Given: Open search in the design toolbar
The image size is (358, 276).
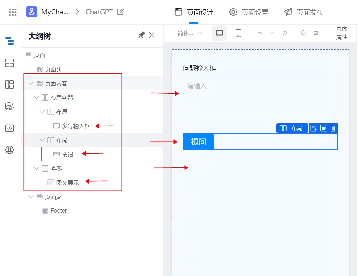Looking at the screenshot, I should [x=303, y=33].
